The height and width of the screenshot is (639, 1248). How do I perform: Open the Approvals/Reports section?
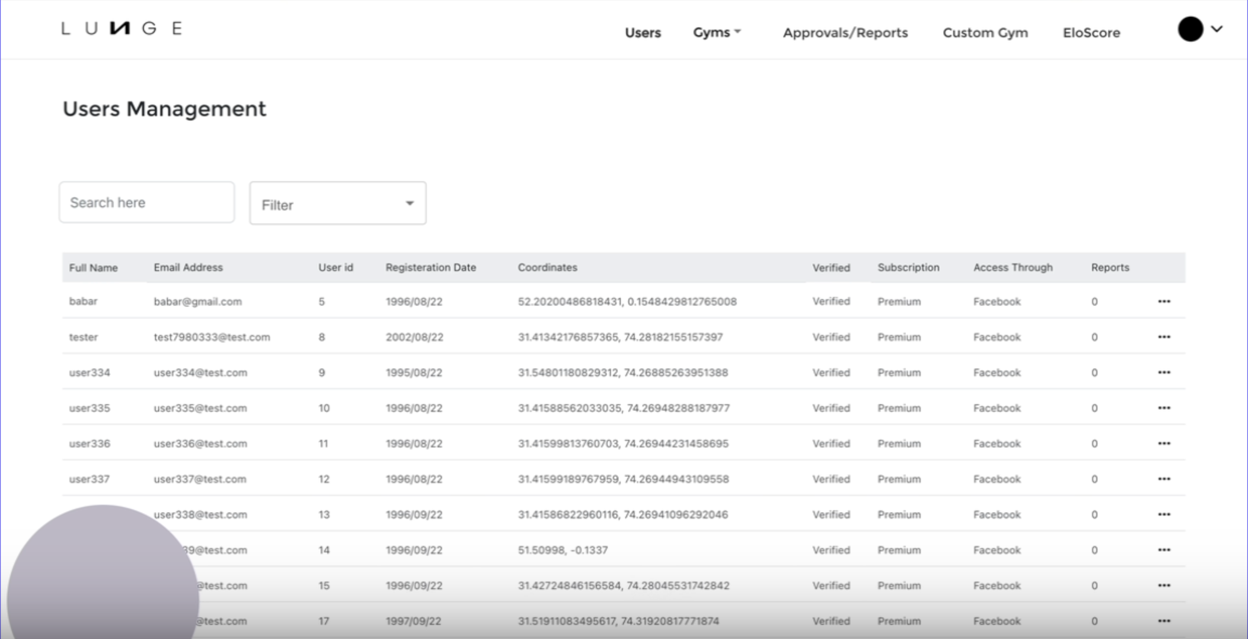[845, 32]
